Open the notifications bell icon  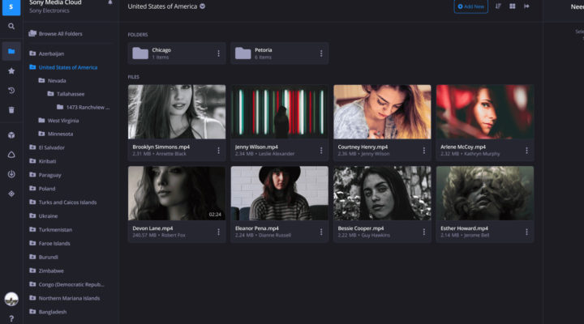pyautogui.click(x=110, y=2)
